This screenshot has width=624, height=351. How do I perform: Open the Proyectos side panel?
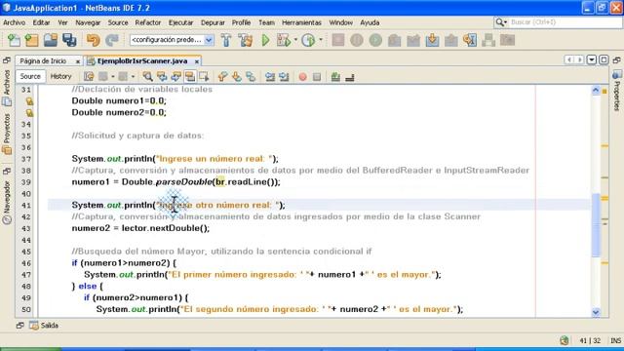tap(7, 135)
